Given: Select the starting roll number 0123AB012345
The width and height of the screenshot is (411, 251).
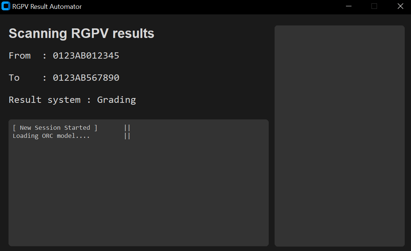Looking at the screenshot, I should tap(86, 56).
